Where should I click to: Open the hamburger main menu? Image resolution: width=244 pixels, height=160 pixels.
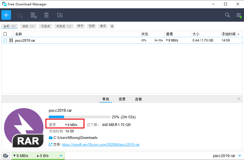[239, 15]
